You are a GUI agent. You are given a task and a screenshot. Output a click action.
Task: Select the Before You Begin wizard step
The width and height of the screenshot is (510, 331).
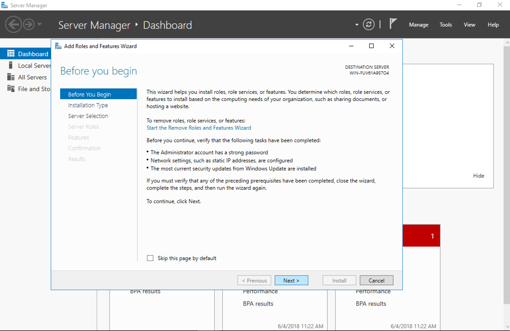(98, 94)
